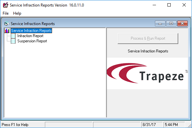Screen dimensions: 192x128
Task: Click the Trapeze logo image
Action: coord(147,73)
